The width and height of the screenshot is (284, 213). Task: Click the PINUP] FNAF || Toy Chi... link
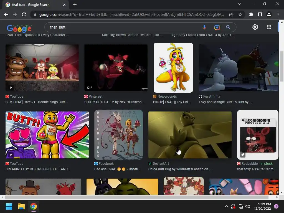point(171,102)
